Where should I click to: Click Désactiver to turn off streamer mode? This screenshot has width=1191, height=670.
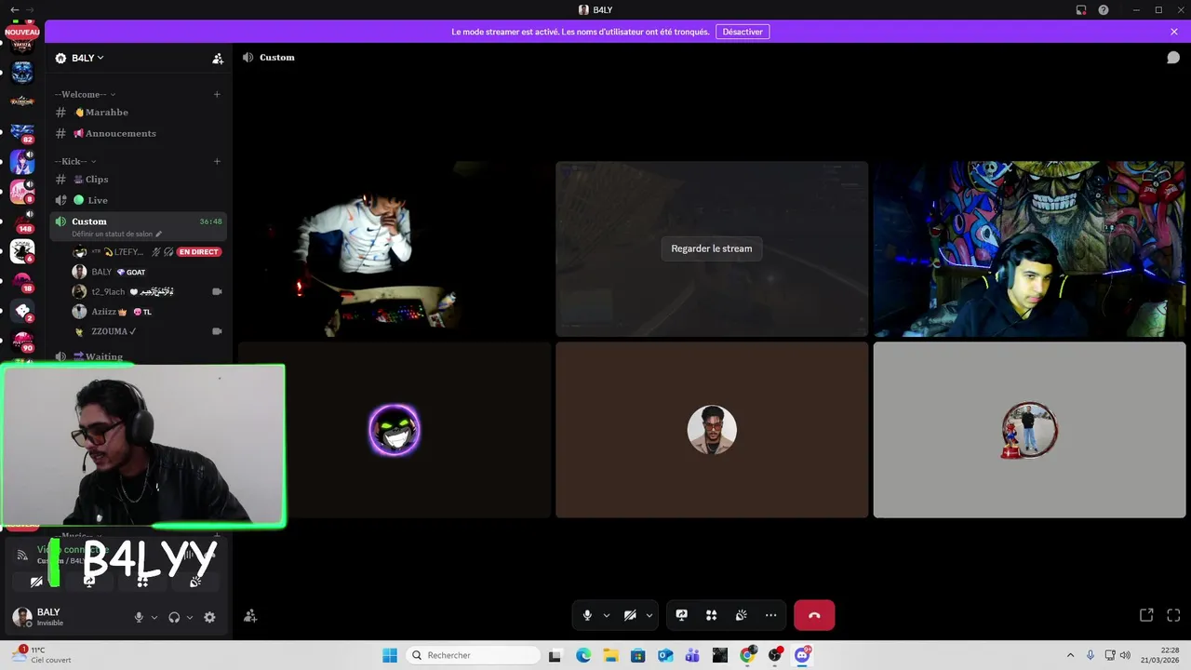point(743,32)
